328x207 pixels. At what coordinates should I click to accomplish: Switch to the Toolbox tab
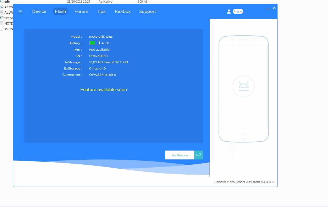click(122, 11)
